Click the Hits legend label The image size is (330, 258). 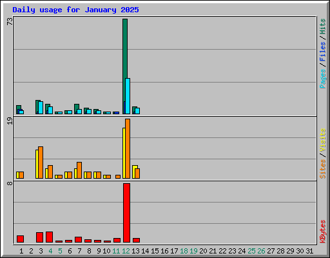coord(322,26)
